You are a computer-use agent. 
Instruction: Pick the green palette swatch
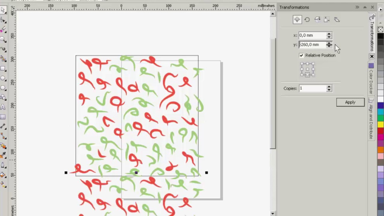point(381,118)
